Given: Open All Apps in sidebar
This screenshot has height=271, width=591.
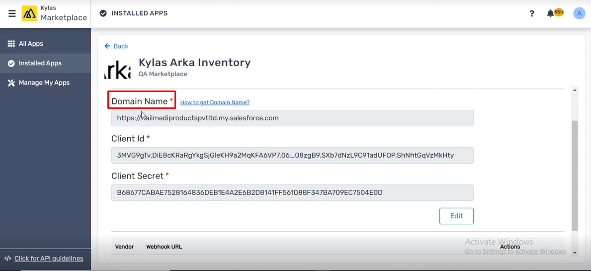Looking at the screenshot, I should [x=45, y=44].
